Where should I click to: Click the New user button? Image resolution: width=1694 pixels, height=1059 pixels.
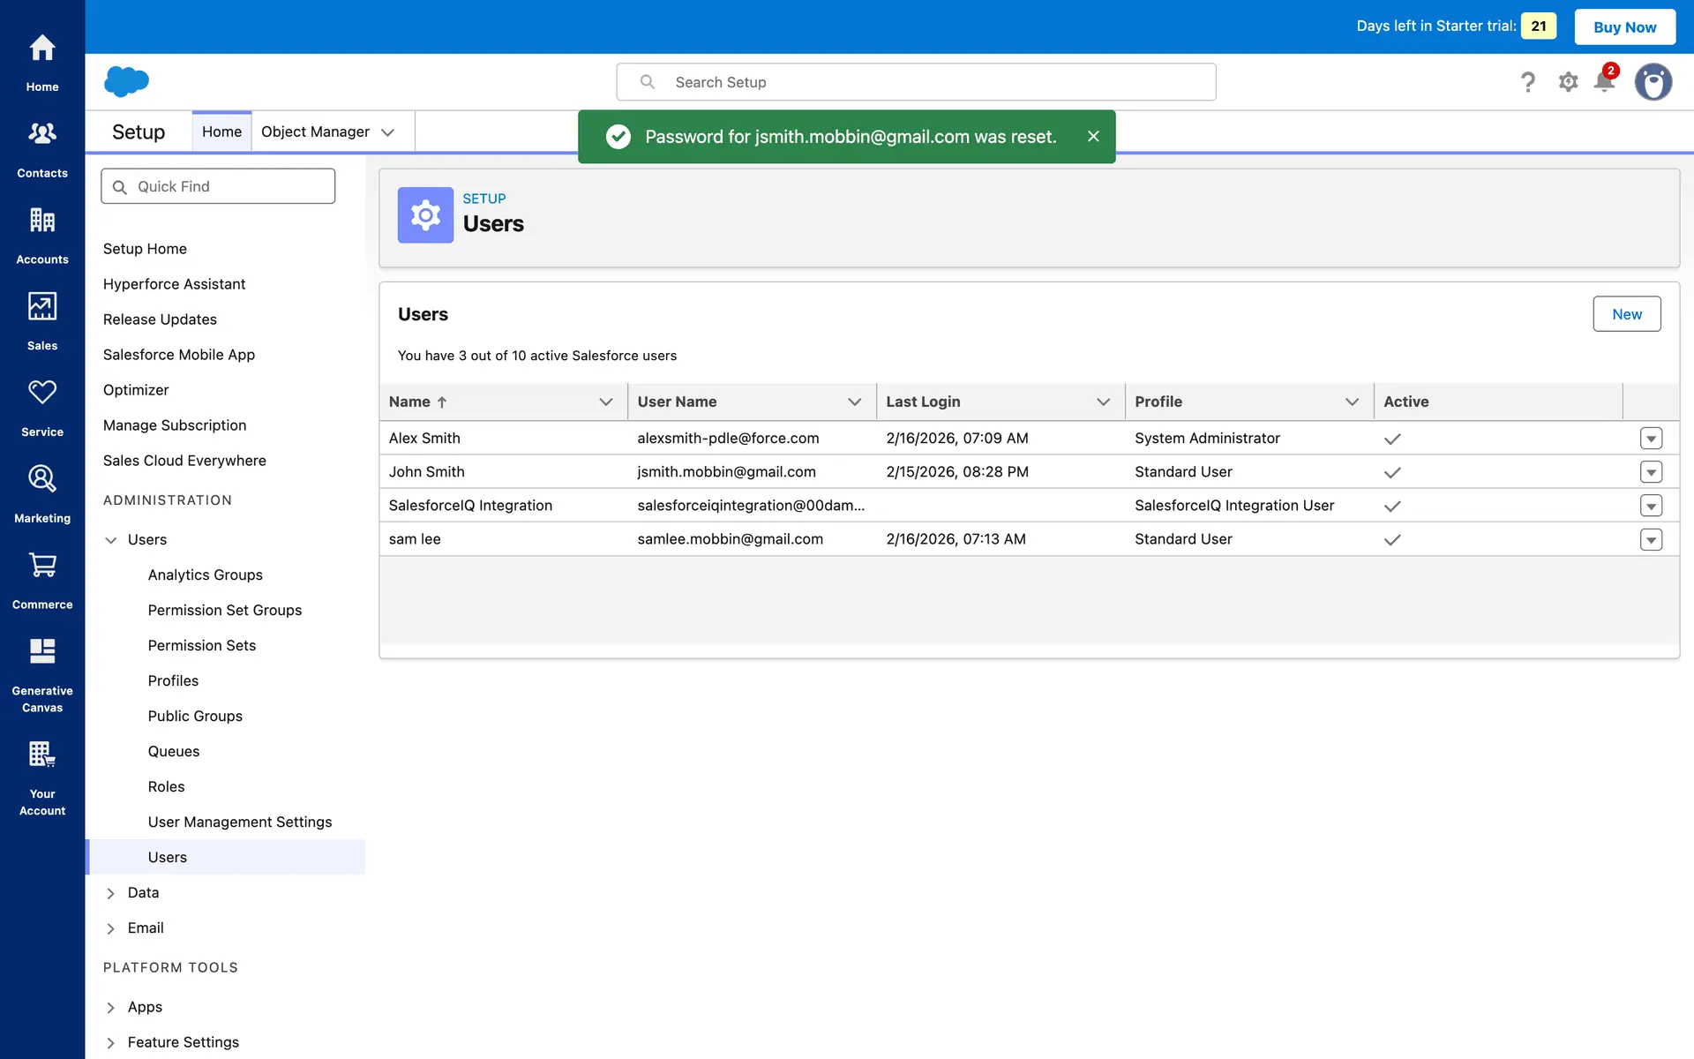pos(1626,314)
